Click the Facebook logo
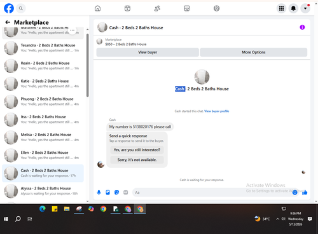318x234 pixels. (x=9, y=8)
